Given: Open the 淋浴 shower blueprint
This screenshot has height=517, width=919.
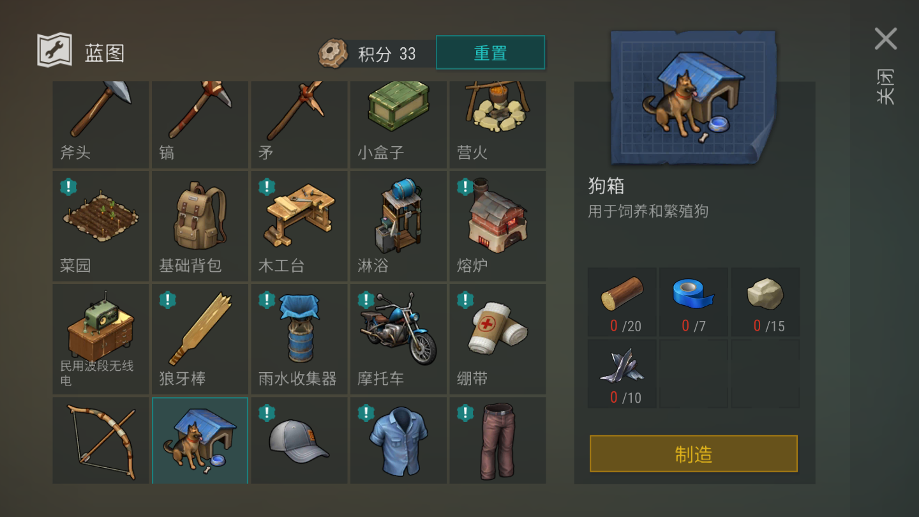Looking at the screenshot, I should click(x=398, y=226).
